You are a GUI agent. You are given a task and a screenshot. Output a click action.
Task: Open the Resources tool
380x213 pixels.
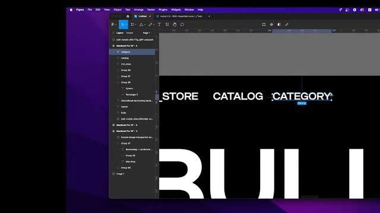pos(167,24)
